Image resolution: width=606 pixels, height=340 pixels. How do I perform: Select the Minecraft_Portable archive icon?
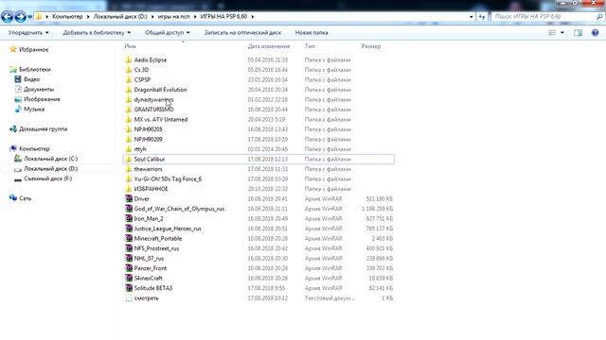click(129, 238)
